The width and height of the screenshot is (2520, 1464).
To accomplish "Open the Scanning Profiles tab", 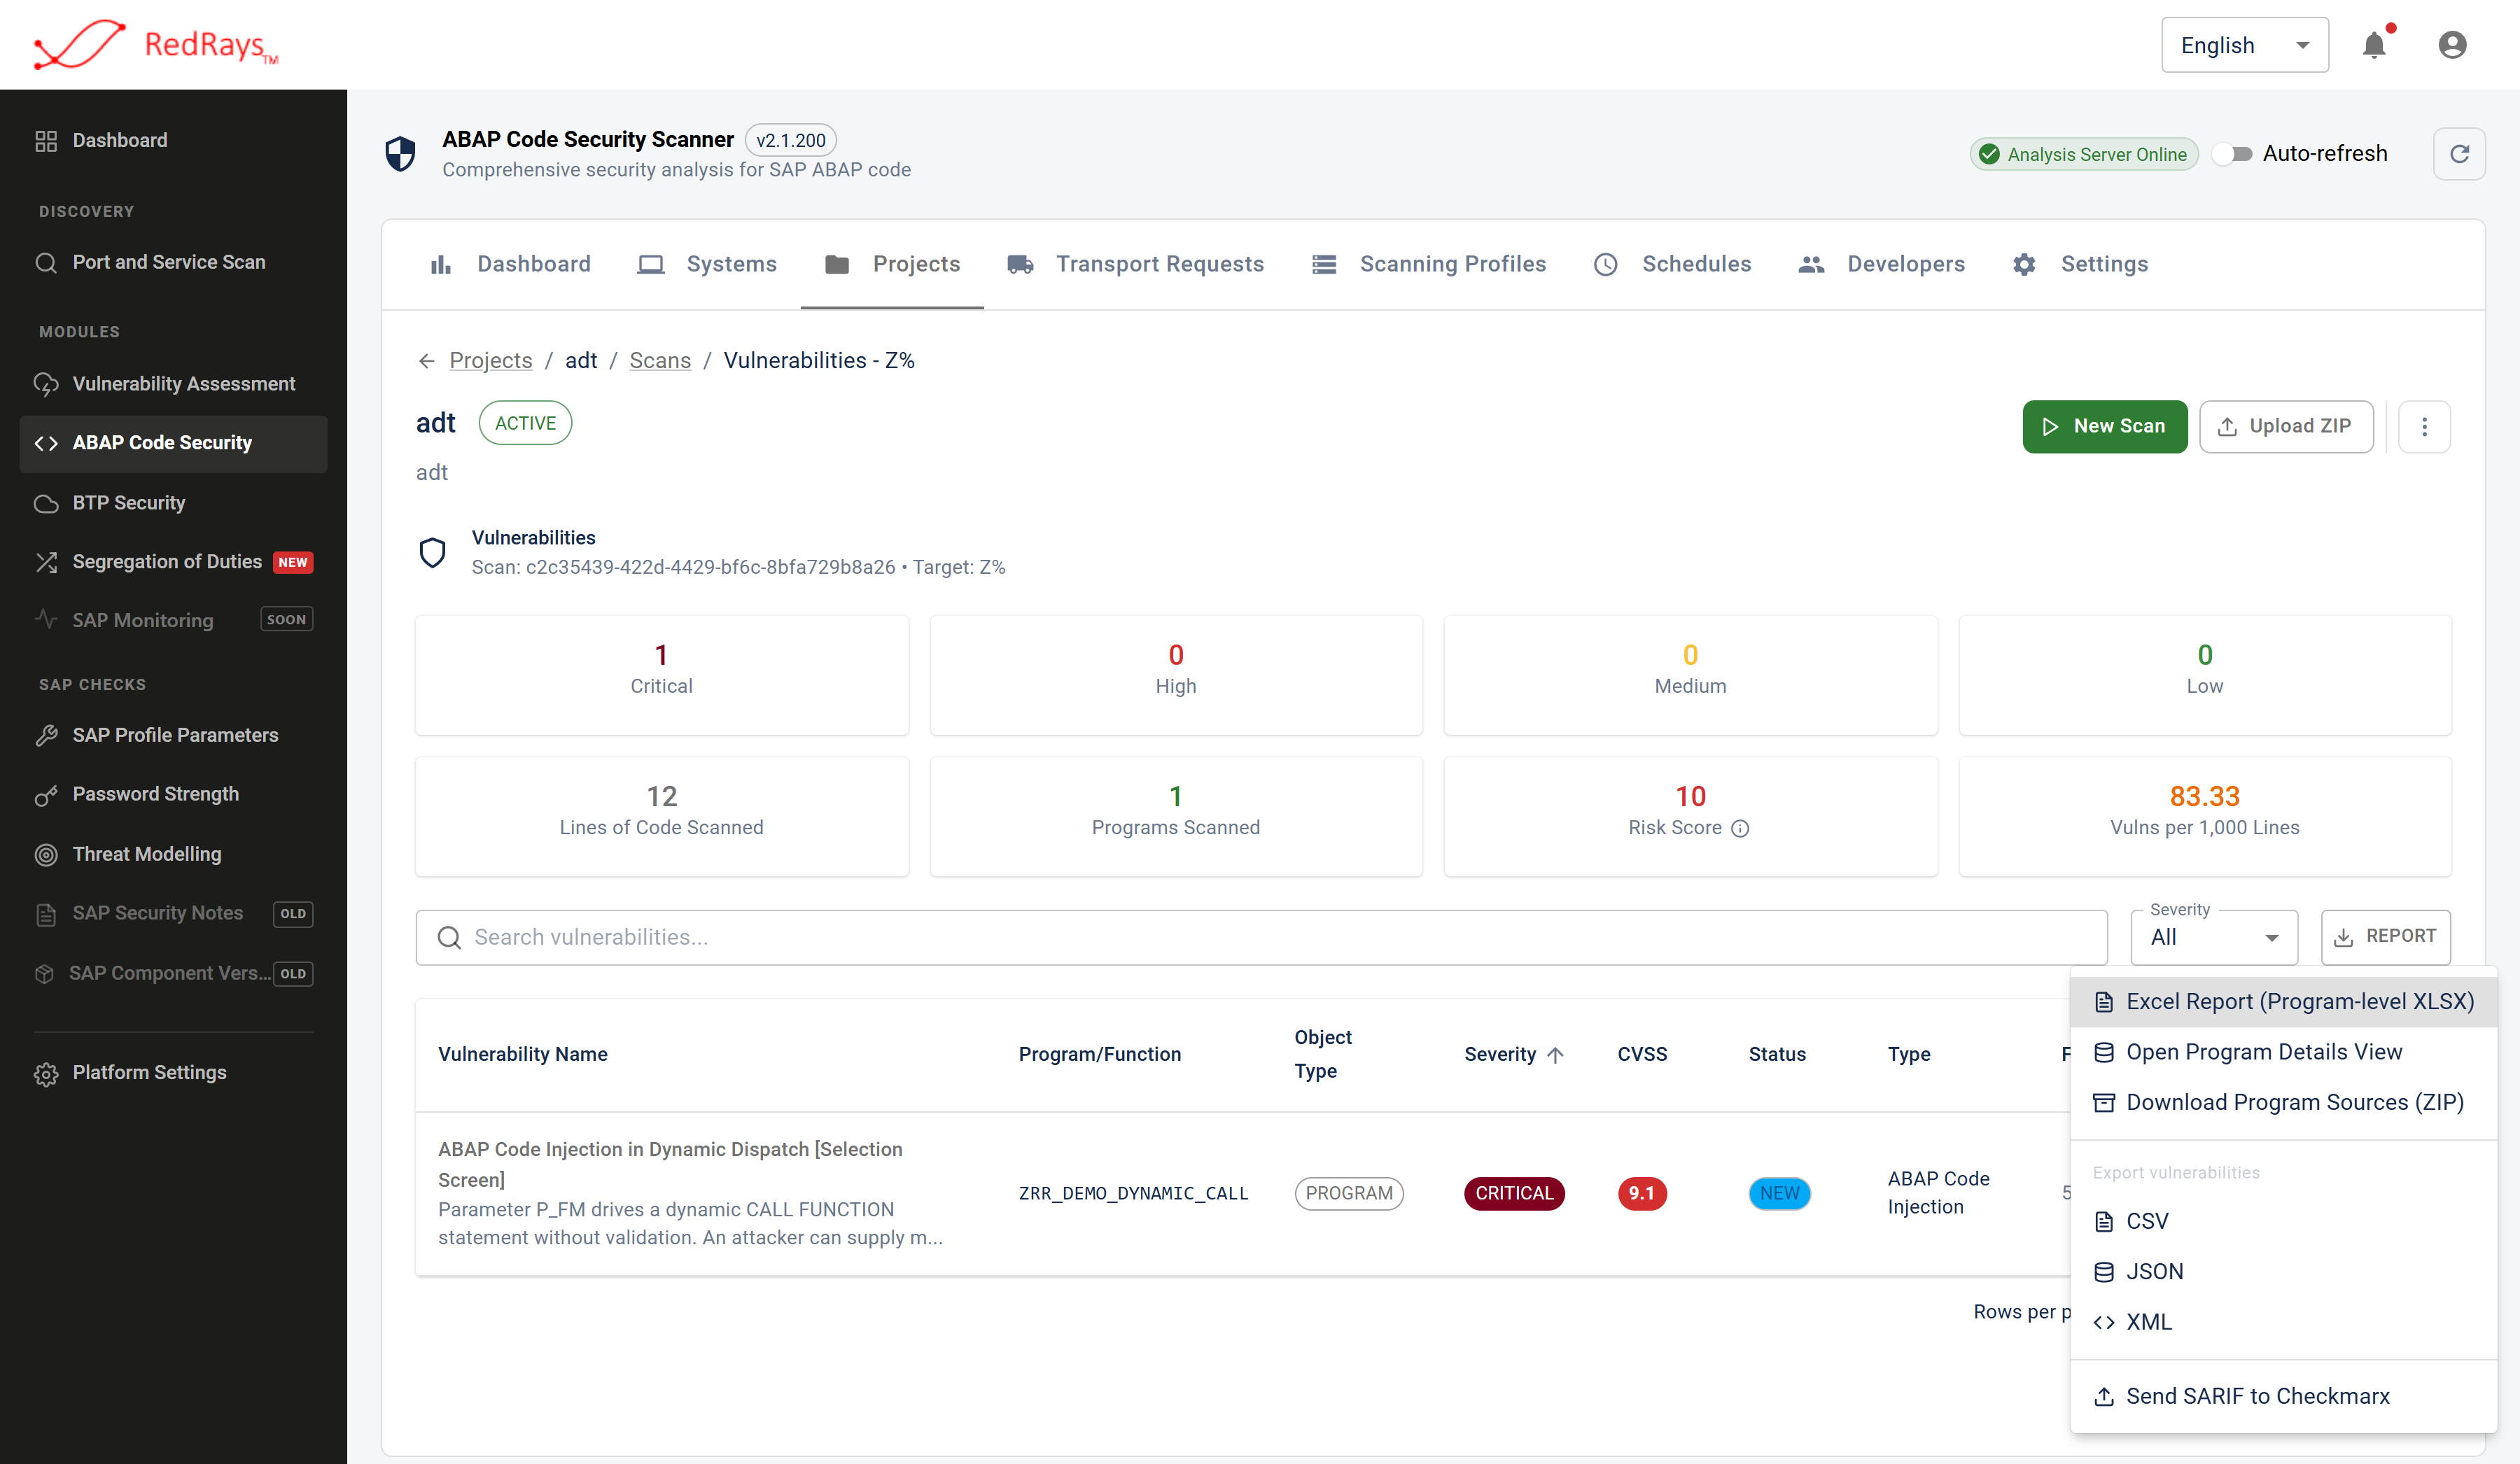I will (1429, 264).
